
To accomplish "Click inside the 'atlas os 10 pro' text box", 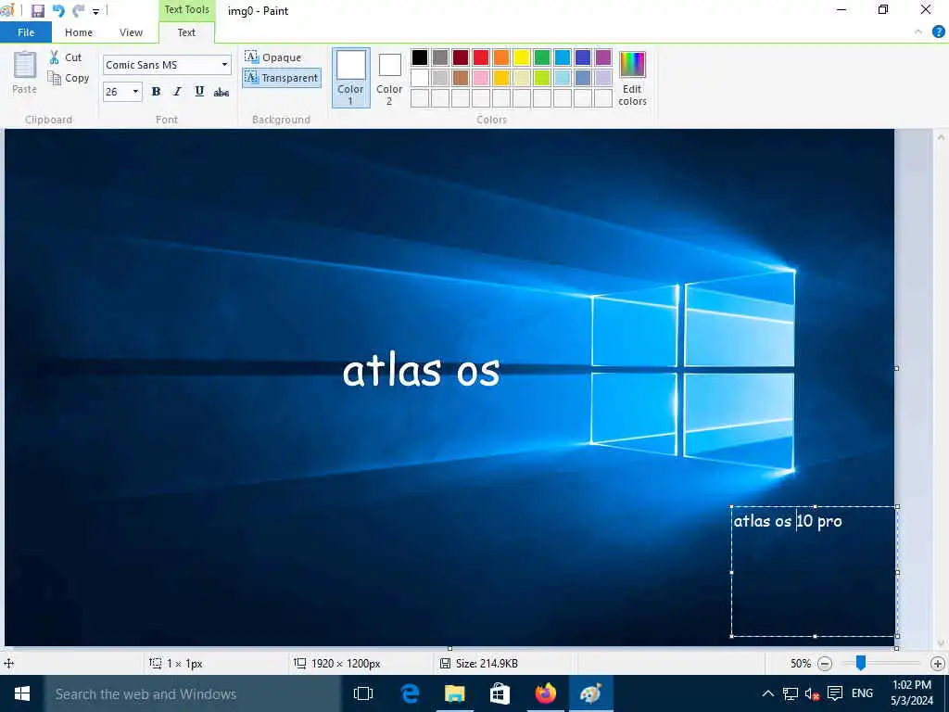I will (x=814, y=571).
